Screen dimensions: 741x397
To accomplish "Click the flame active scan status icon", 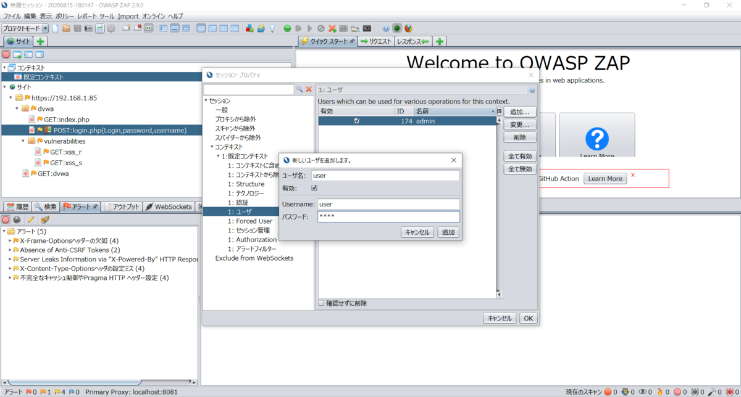I will pyautogui.click(x=659, y=391).
